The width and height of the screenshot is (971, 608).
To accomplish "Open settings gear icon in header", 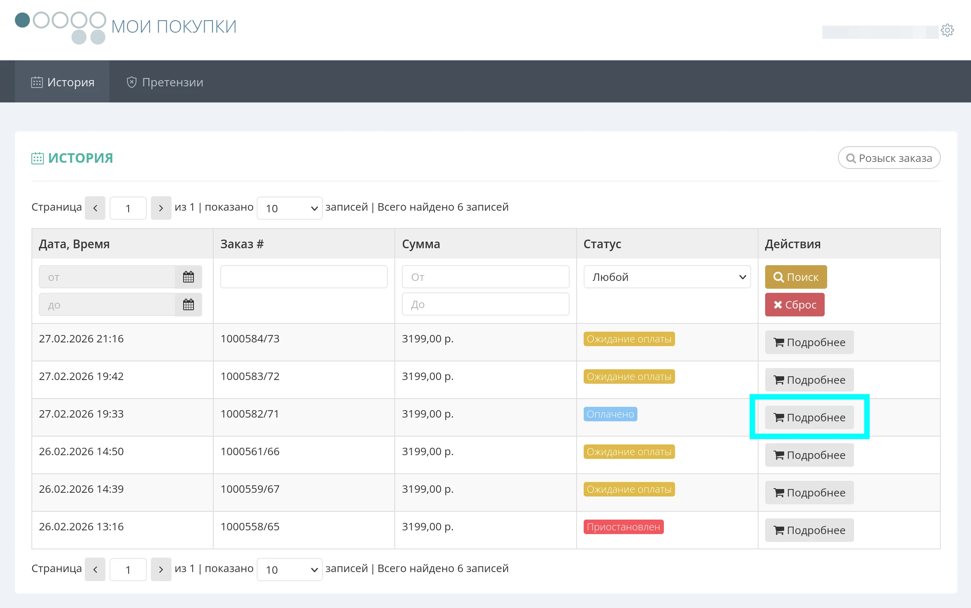I will point(947,30).
